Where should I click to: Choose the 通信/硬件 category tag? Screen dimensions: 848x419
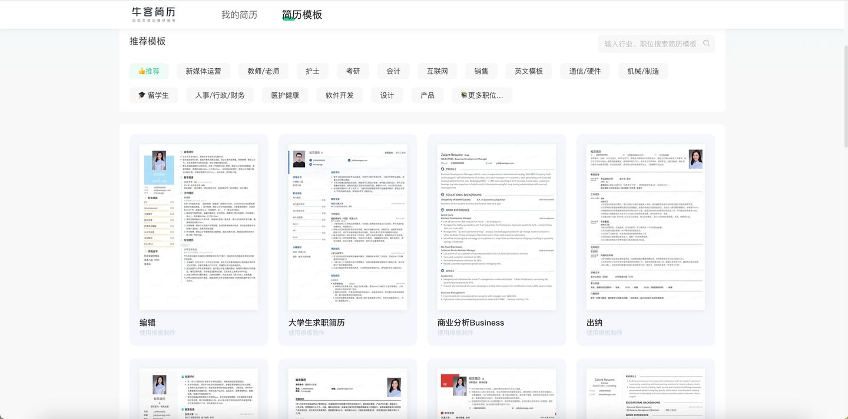(585, 71)
